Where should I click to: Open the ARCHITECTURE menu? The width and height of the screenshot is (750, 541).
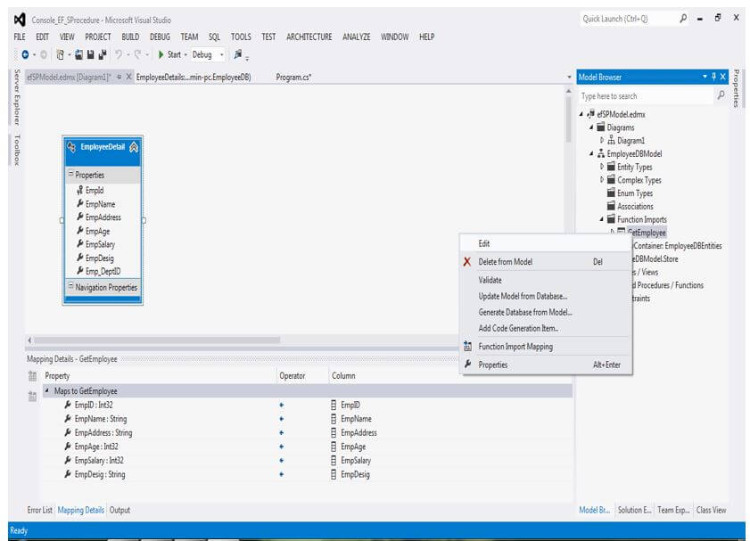309,37
